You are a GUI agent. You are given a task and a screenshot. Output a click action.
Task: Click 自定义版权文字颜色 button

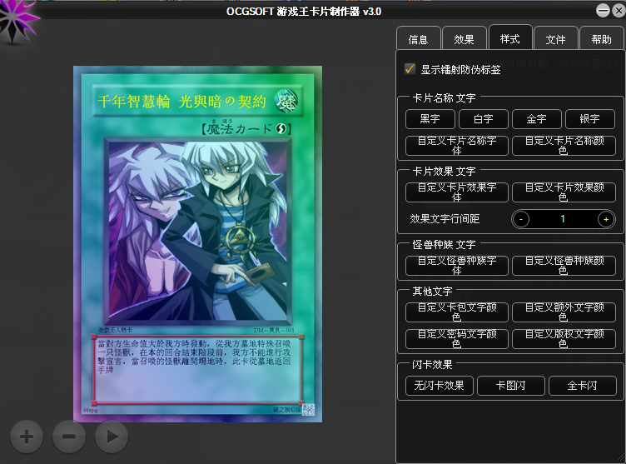click(x=564, y=339)
